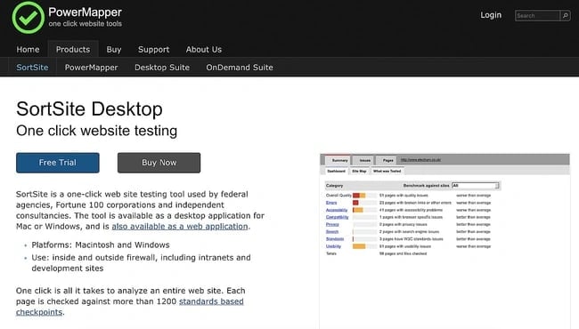
Task: Open the Support menu item
Action: coord(153,50)
